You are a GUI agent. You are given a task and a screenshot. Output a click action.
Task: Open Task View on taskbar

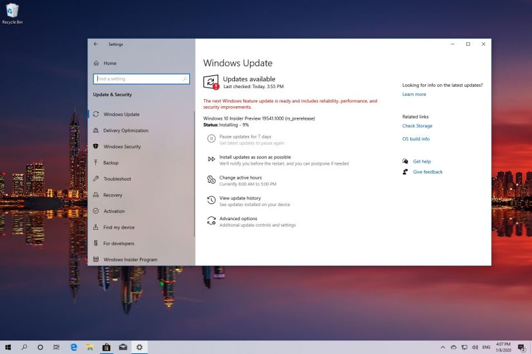(56, 347)
